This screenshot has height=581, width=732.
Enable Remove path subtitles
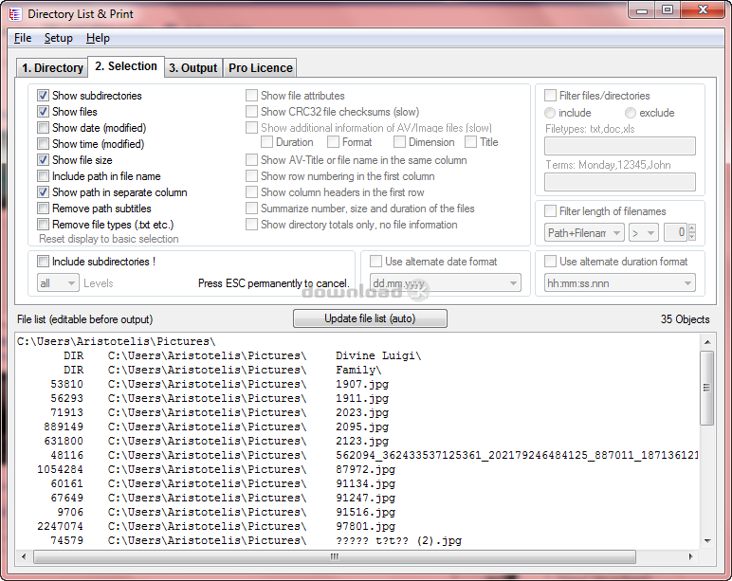tap(43, 209)
